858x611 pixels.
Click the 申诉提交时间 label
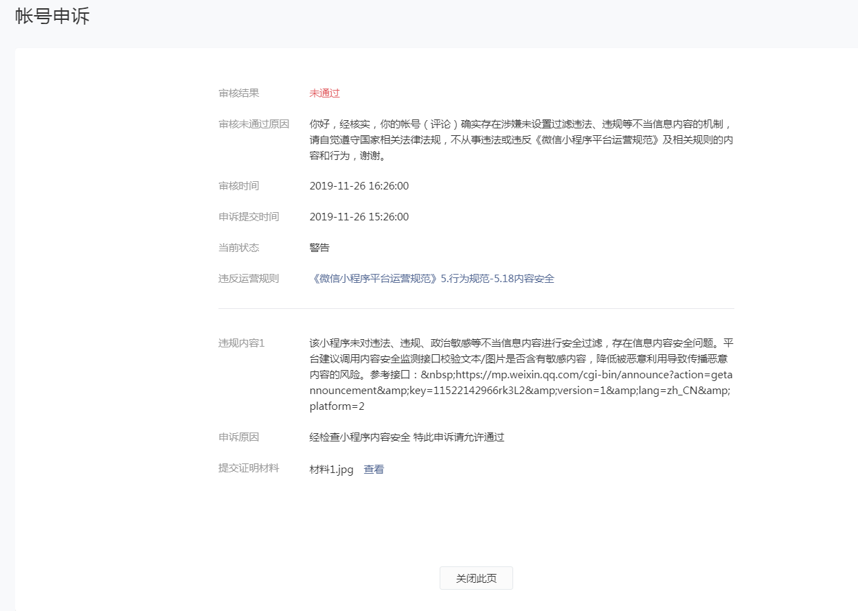(x=249, y=217)
